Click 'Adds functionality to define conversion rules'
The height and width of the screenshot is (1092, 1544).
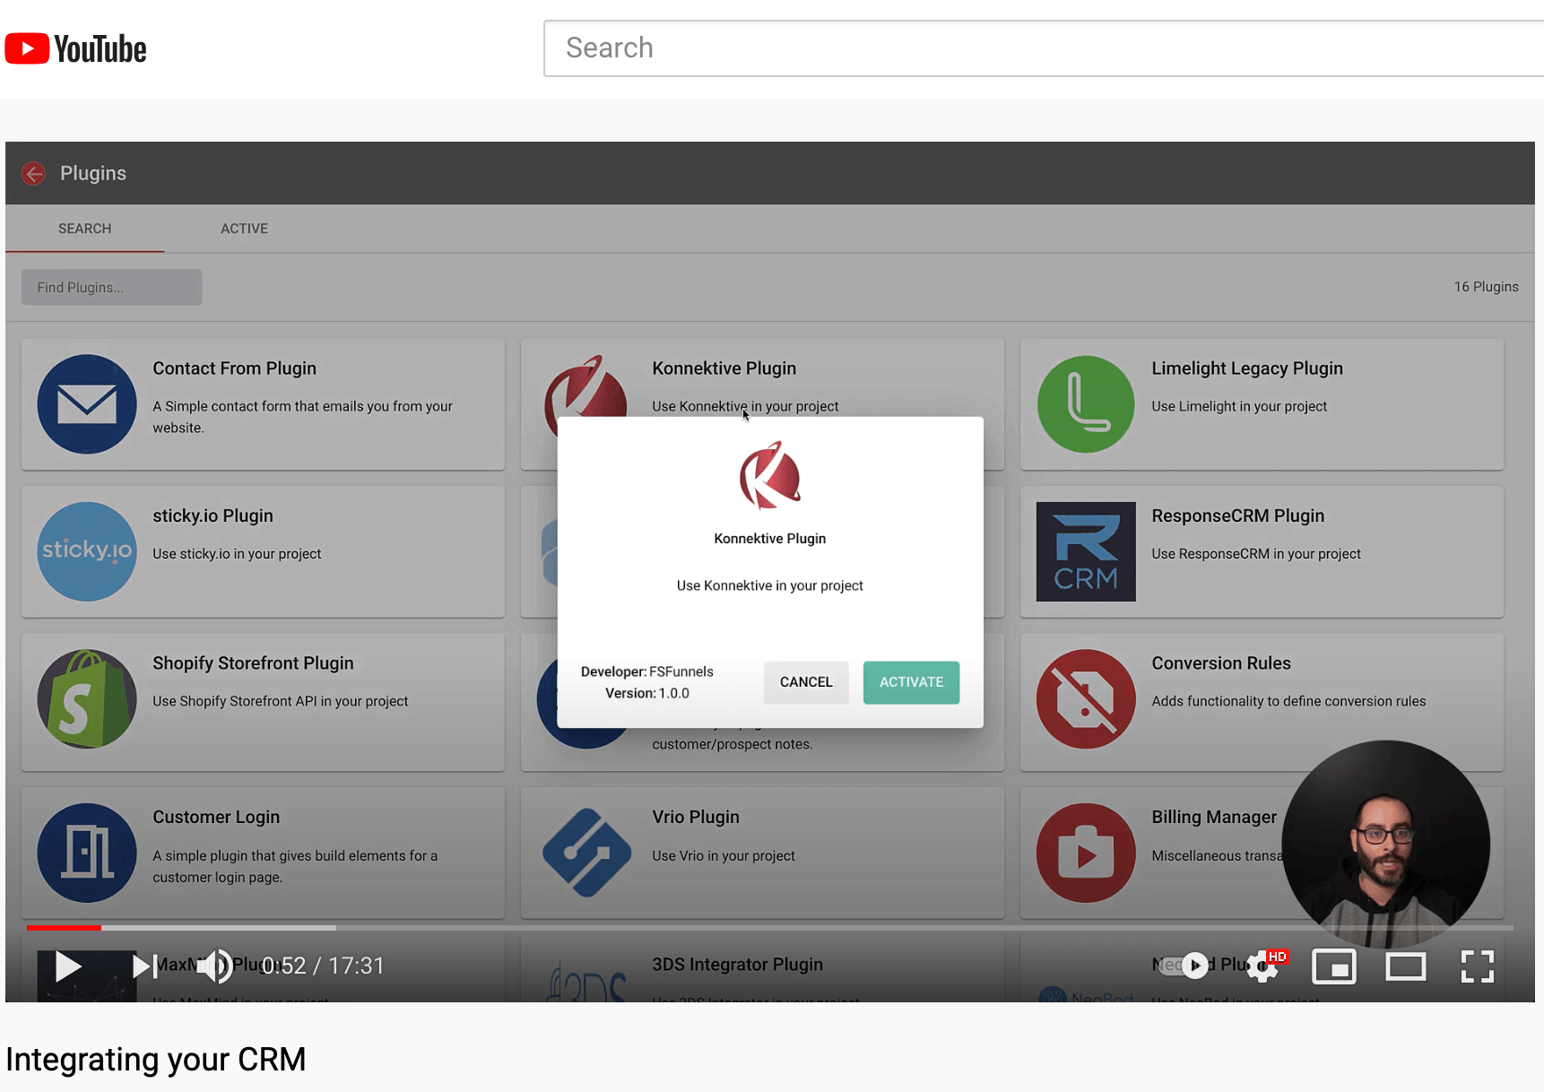tap(1288, 701)
